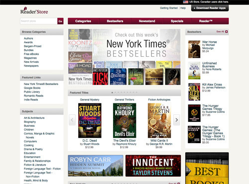The height and width of the screenshot is (184, 249).
Task: Open Free eBooks category link
Action: (31, 54)
